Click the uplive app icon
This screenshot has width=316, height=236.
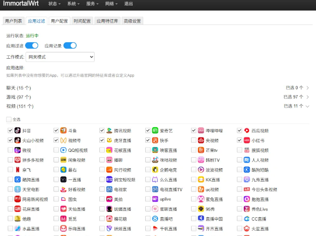155,199
